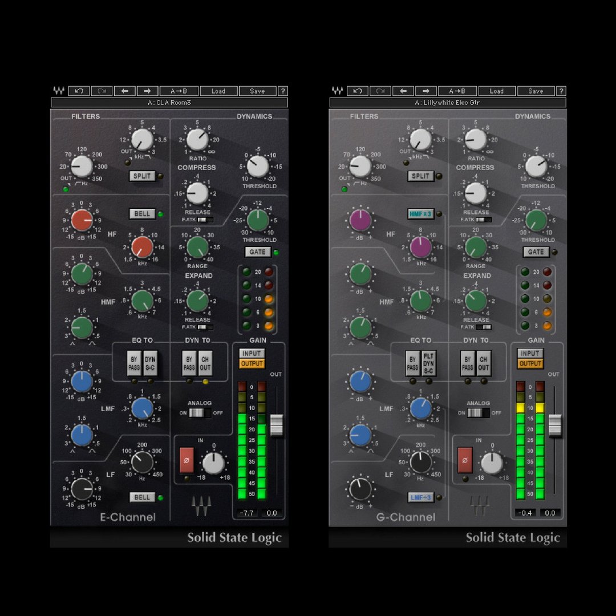Toggle the GATE button in E-Channel

click(x=258, y=252)
